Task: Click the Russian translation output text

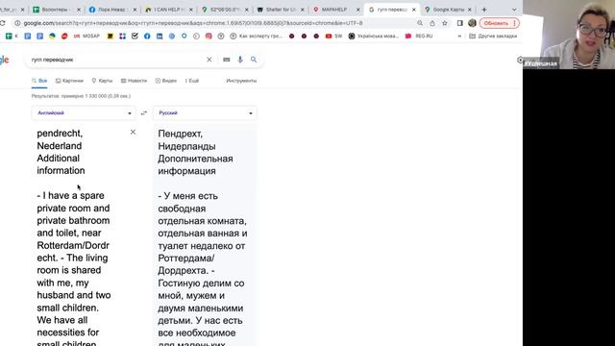Action: (x=205, y=235)
